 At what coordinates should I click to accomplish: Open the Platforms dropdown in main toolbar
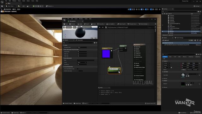point(50,6)
